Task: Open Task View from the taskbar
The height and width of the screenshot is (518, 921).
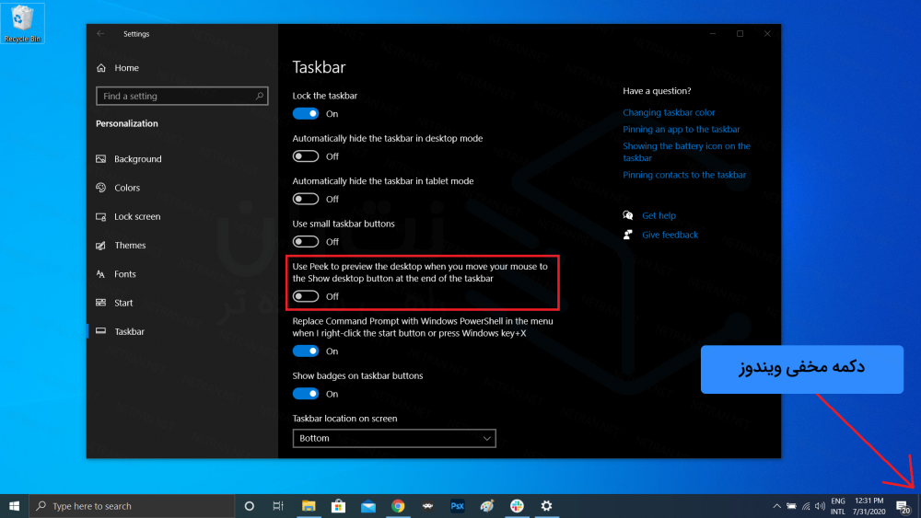Action: 277,506
